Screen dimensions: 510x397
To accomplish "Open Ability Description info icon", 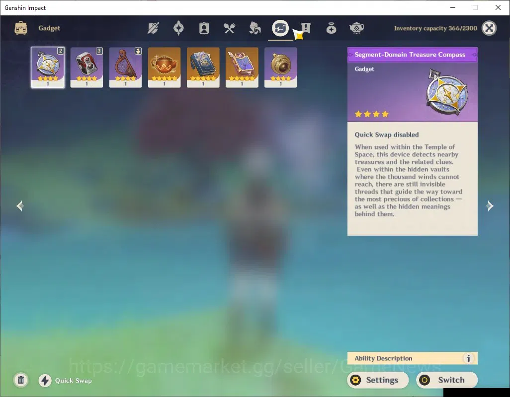I will click(468, 358).
